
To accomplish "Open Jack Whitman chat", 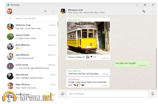I will click(x=31, y=56).
